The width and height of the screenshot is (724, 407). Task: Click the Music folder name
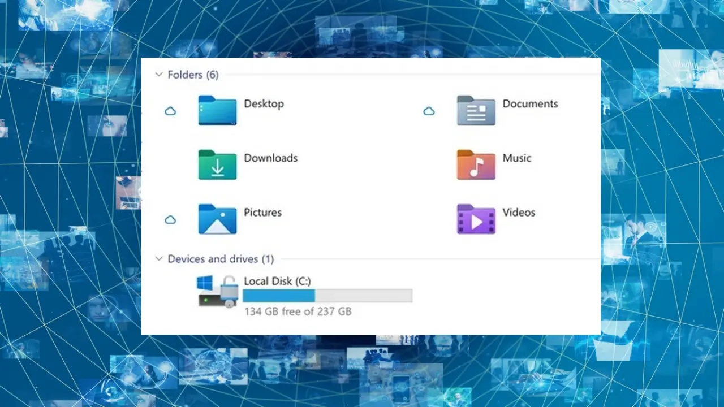tap(516, 158)
